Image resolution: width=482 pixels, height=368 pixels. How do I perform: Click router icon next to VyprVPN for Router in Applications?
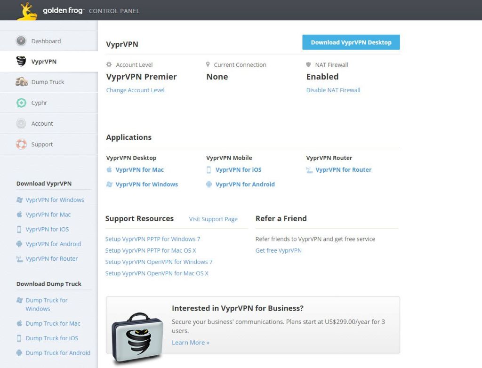309,170
